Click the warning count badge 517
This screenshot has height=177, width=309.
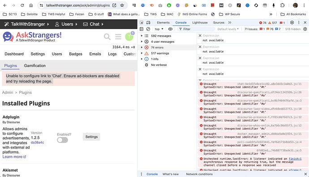(x=273, y=23)
